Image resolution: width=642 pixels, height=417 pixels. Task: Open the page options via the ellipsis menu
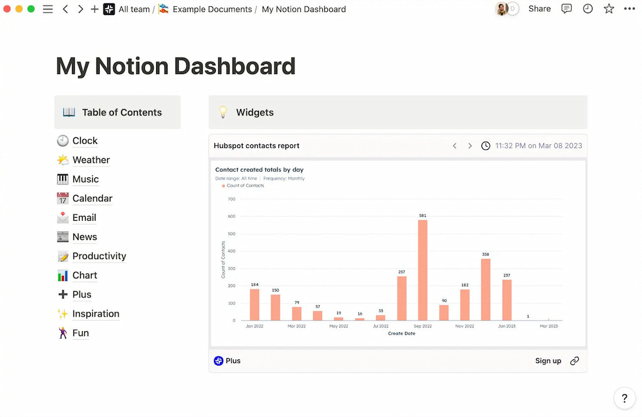(629, 9)
